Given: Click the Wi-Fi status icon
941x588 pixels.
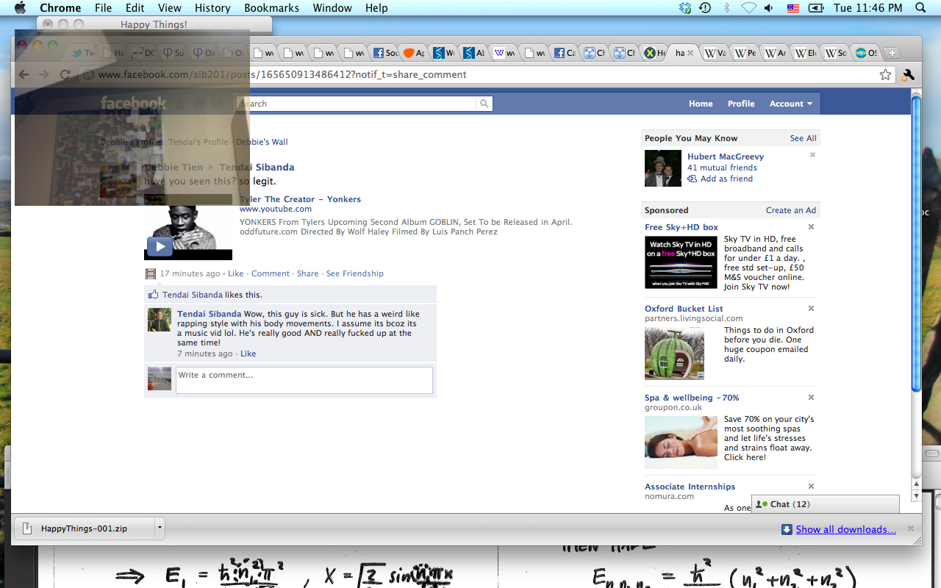Looking at the screenshot, I should pyautogui.click(x=748, y=8).
